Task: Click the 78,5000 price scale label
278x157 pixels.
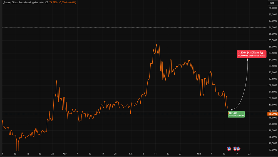Action: click(x=273, y=130)
